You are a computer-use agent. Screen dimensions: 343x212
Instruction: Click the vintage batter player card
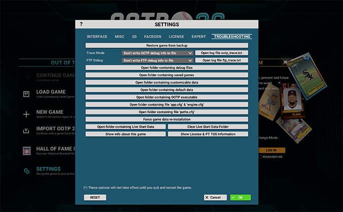[x=269, y=103]
